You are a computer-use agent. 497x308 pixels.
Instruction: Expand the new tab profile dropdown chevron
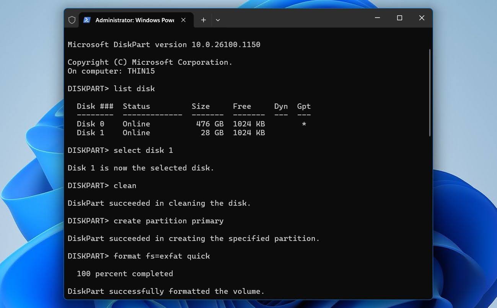(x=218, y=20)
